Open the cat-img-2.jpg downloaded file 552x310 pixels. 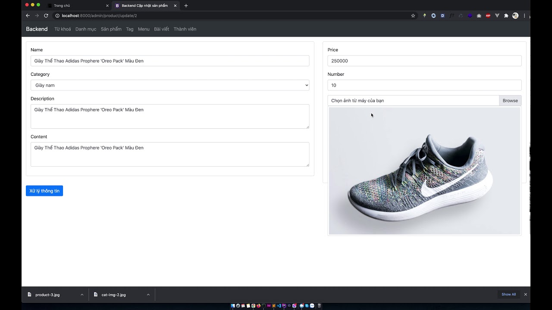[113, 294]
